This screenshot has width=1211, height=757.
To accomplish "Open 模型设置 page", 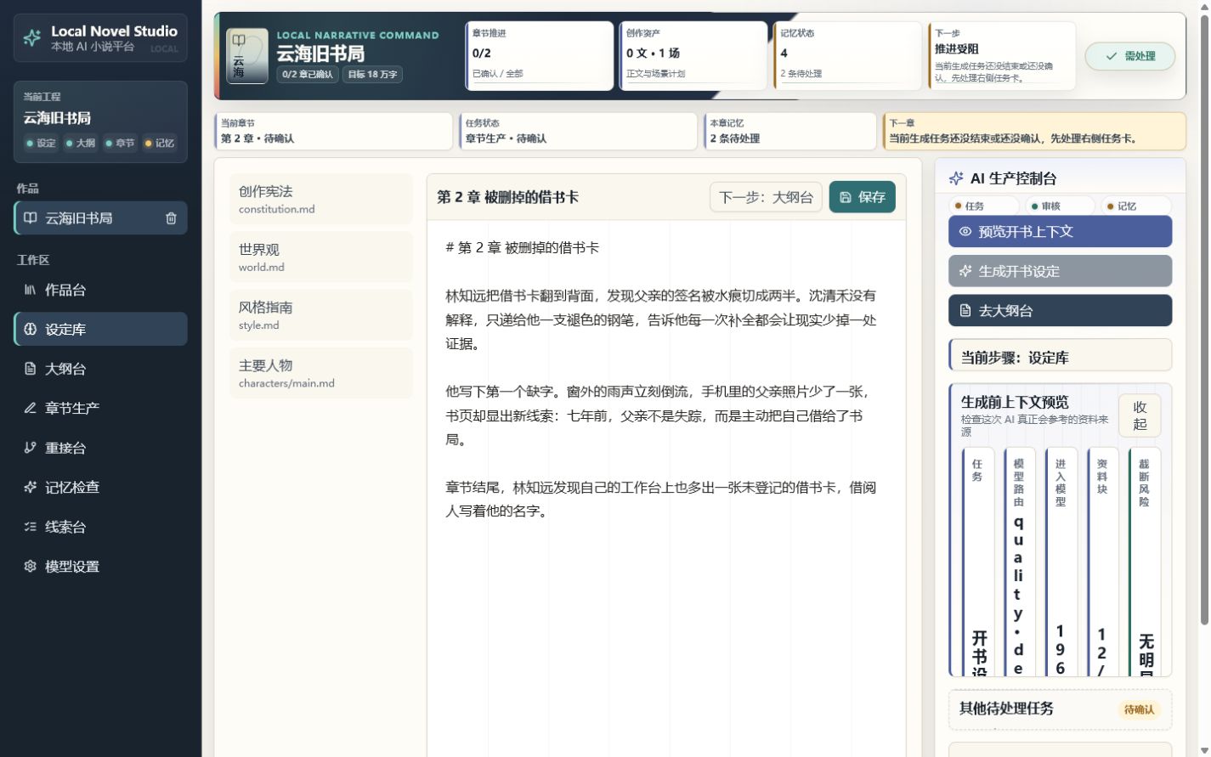I will pos(100,566).
